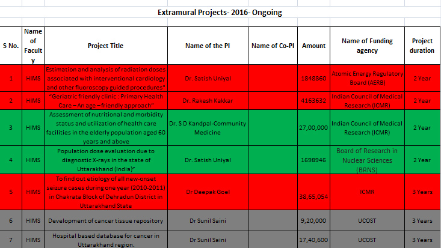The height and width of the screenshot is (248, 441).
Task: Click the 'Name of Funding agency' header
Action: 367,46
